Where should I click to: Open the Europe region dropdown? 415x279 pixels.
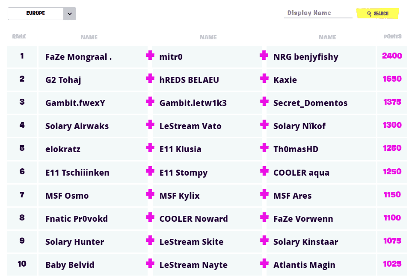point(36,13)
